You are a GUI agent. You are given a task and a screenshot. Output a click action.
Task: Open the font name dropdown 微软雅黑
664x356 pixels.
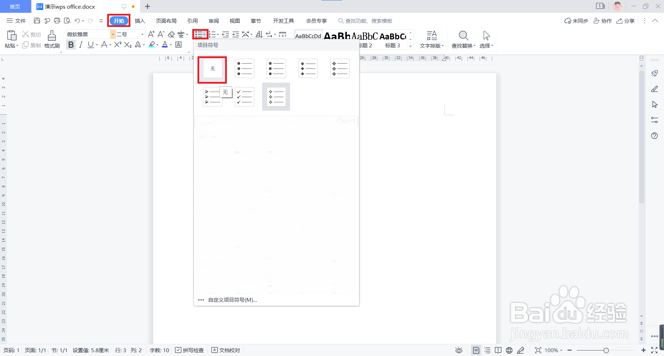[113, 34]
